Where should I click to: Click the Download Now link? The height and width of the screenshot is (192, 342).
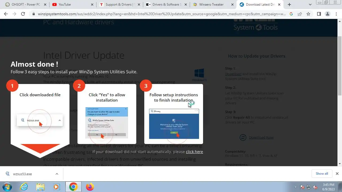click(x=261, y=137)
